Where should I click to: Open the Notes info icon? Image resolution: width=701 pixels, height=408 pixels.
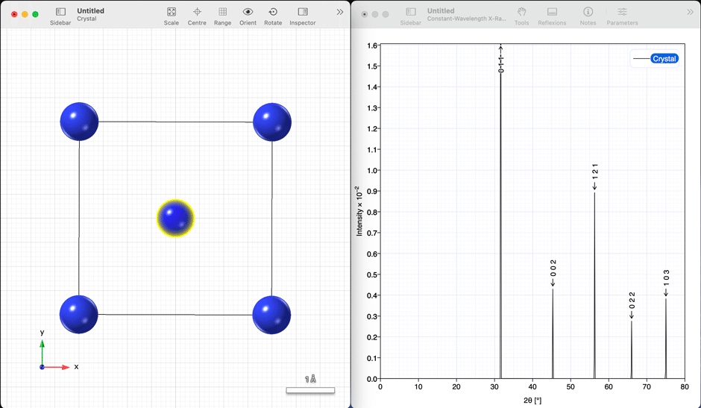[588, 13]
